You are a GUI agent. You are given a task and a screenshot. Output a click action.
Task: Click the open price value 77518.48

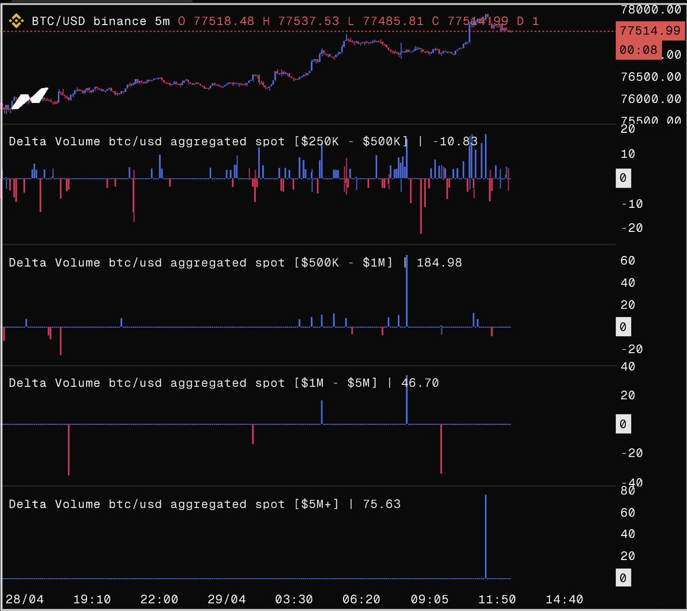pos(224,21)
